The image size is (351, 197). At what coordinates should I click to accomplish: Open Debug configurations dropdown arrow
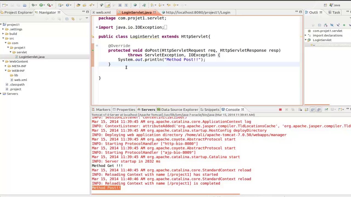[36, 5]
